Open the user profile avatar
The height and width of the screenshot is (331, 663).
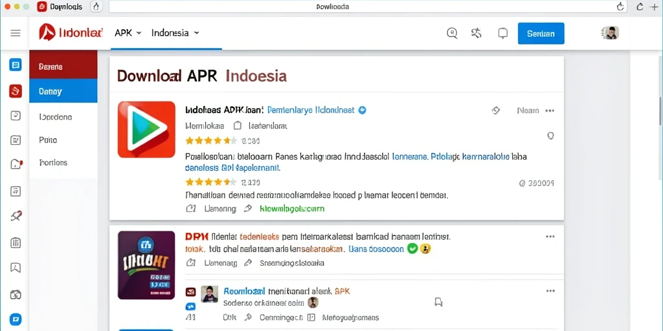tap(611, 33)
